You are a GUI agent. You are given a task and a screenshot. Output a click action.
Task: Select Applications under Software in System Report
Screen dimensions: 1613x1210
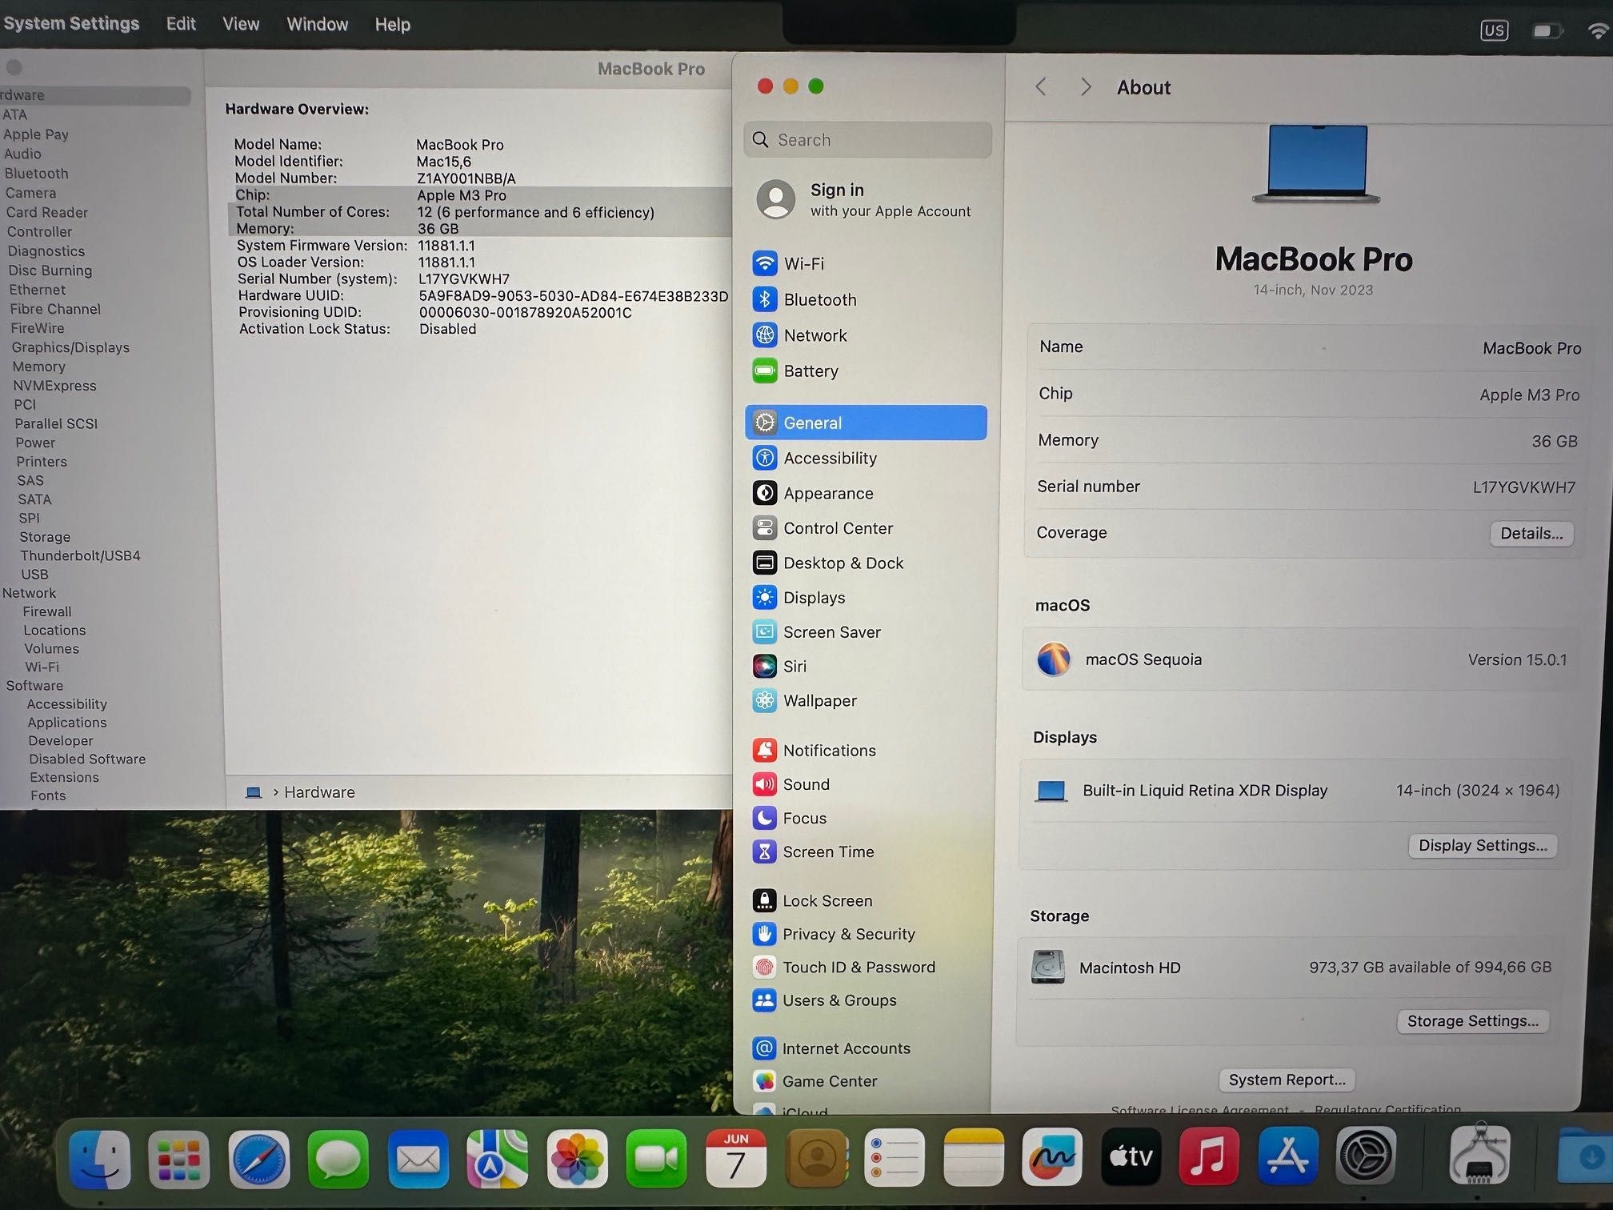67,723
